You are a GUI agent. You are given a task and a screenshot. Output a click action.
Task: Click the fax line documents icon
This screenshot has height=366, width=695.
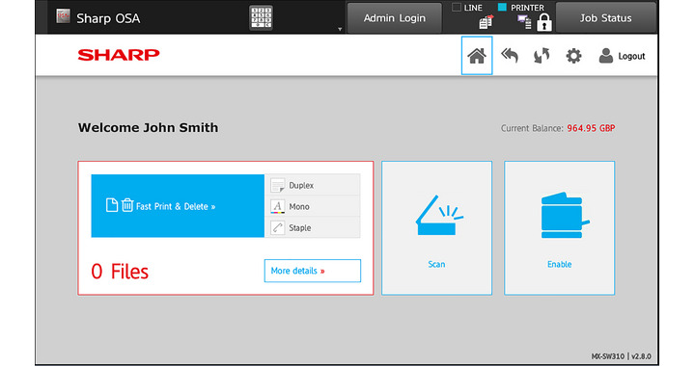coord(486,22)
